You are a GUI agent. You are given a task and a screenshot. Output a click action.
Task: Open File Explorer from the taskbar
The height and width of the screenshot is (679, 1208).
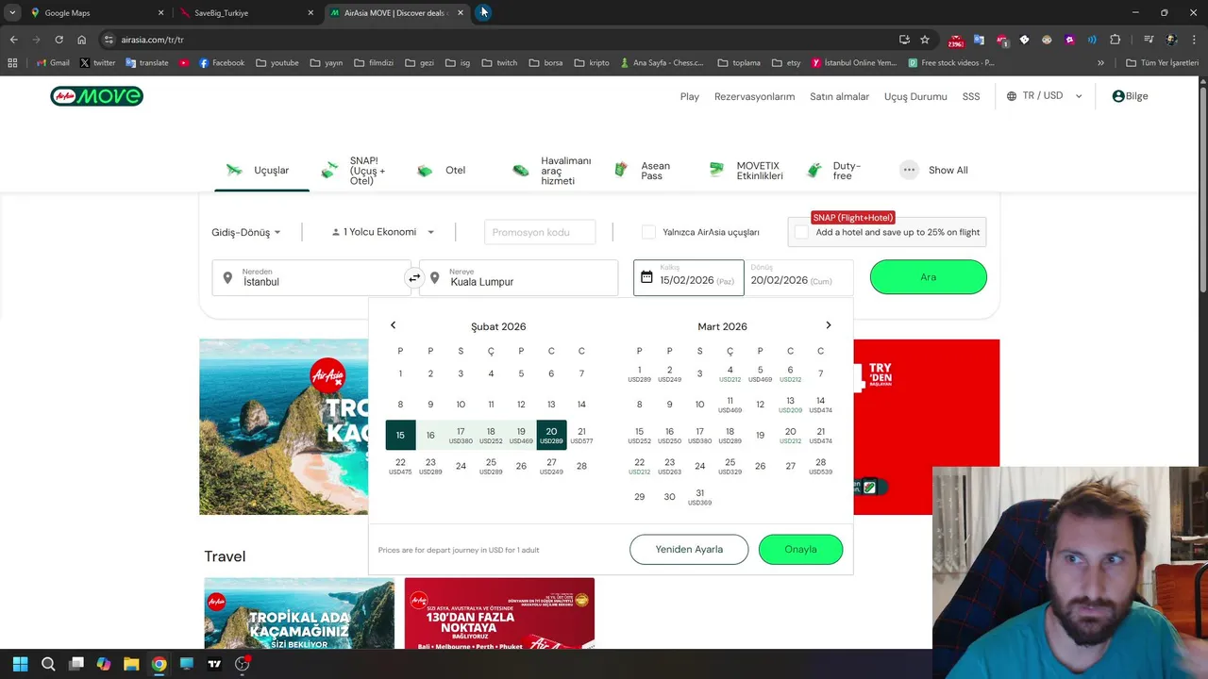pyautogui.click(x=131, y=664)
